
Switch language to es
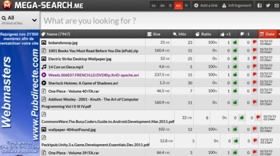[154, 5]
